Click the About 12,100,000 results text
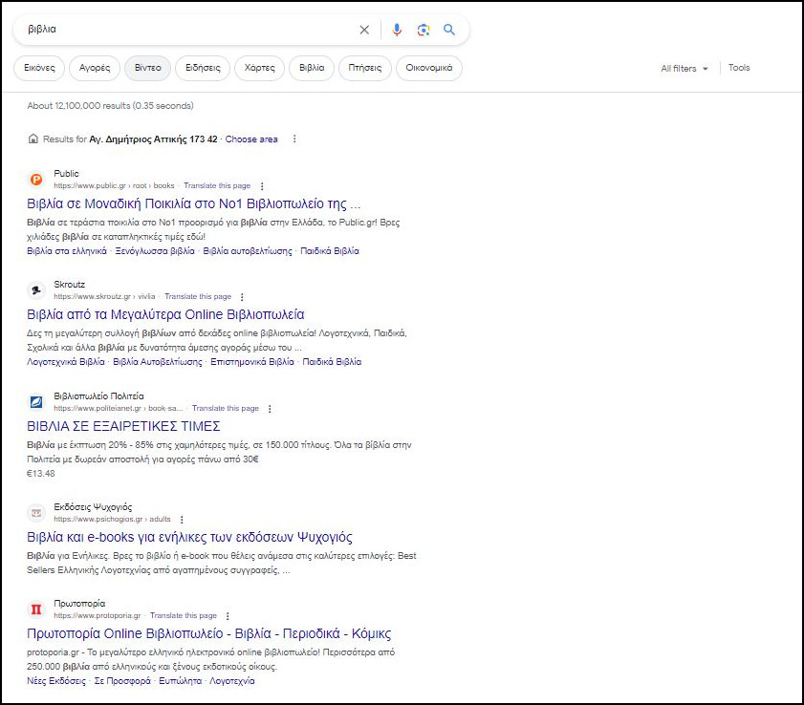 point(110,105)
